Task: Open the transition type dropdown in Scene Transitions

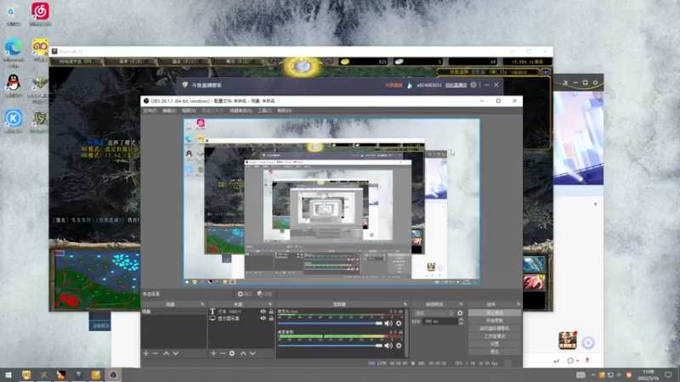Action: [433, 312]
